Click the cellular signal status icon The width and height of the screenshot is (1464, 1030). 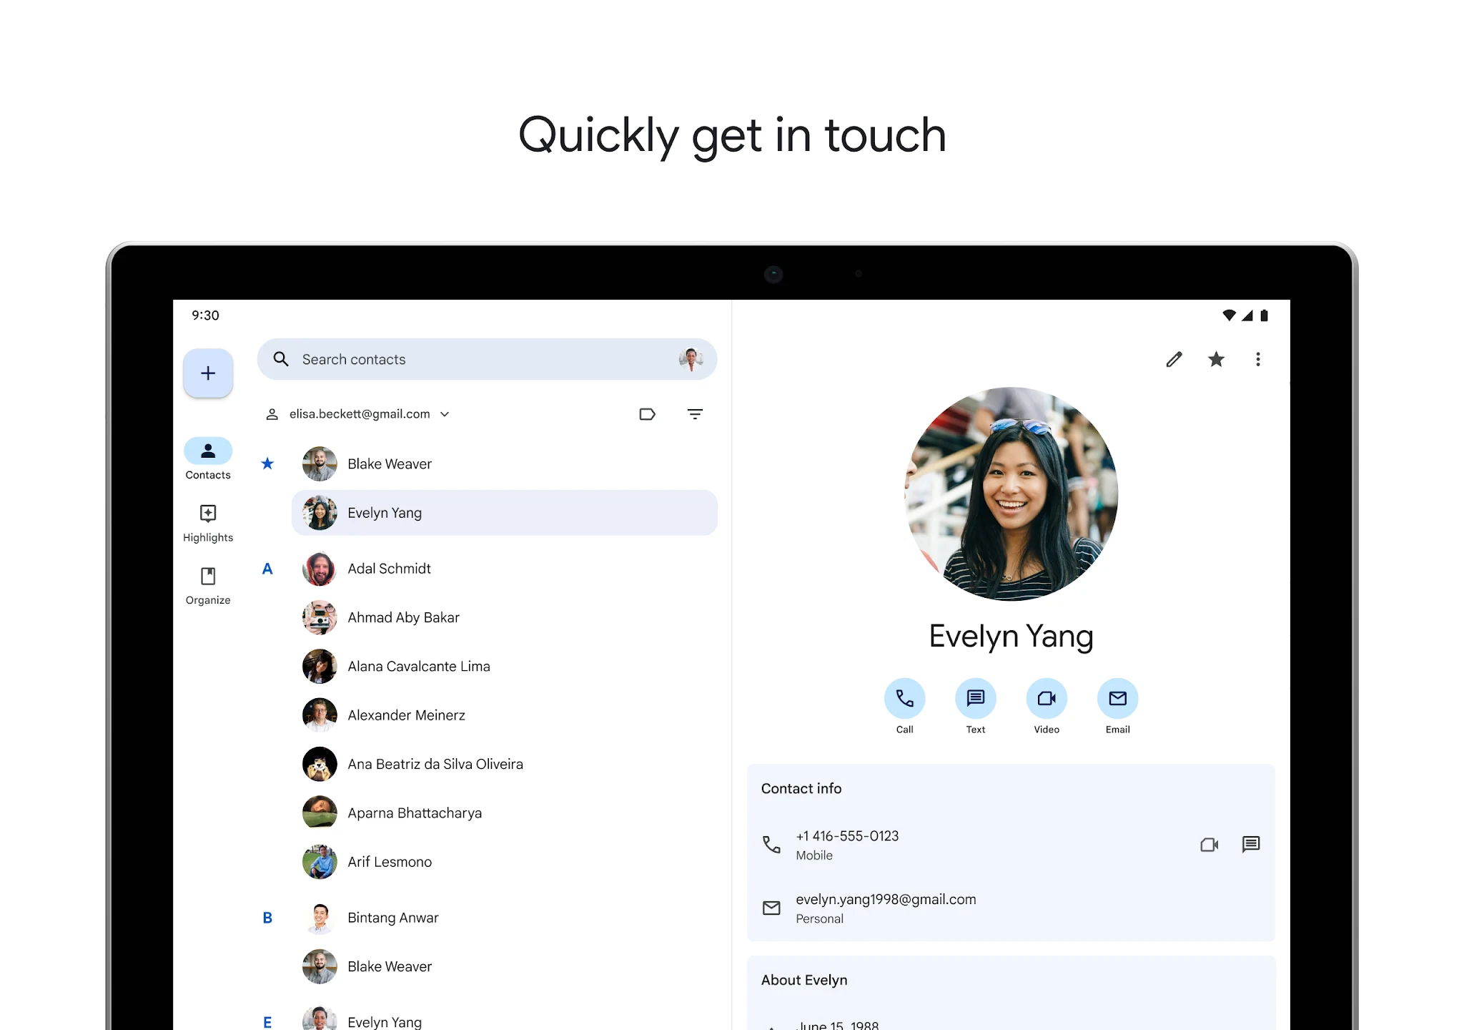[x=1247, y=315]
